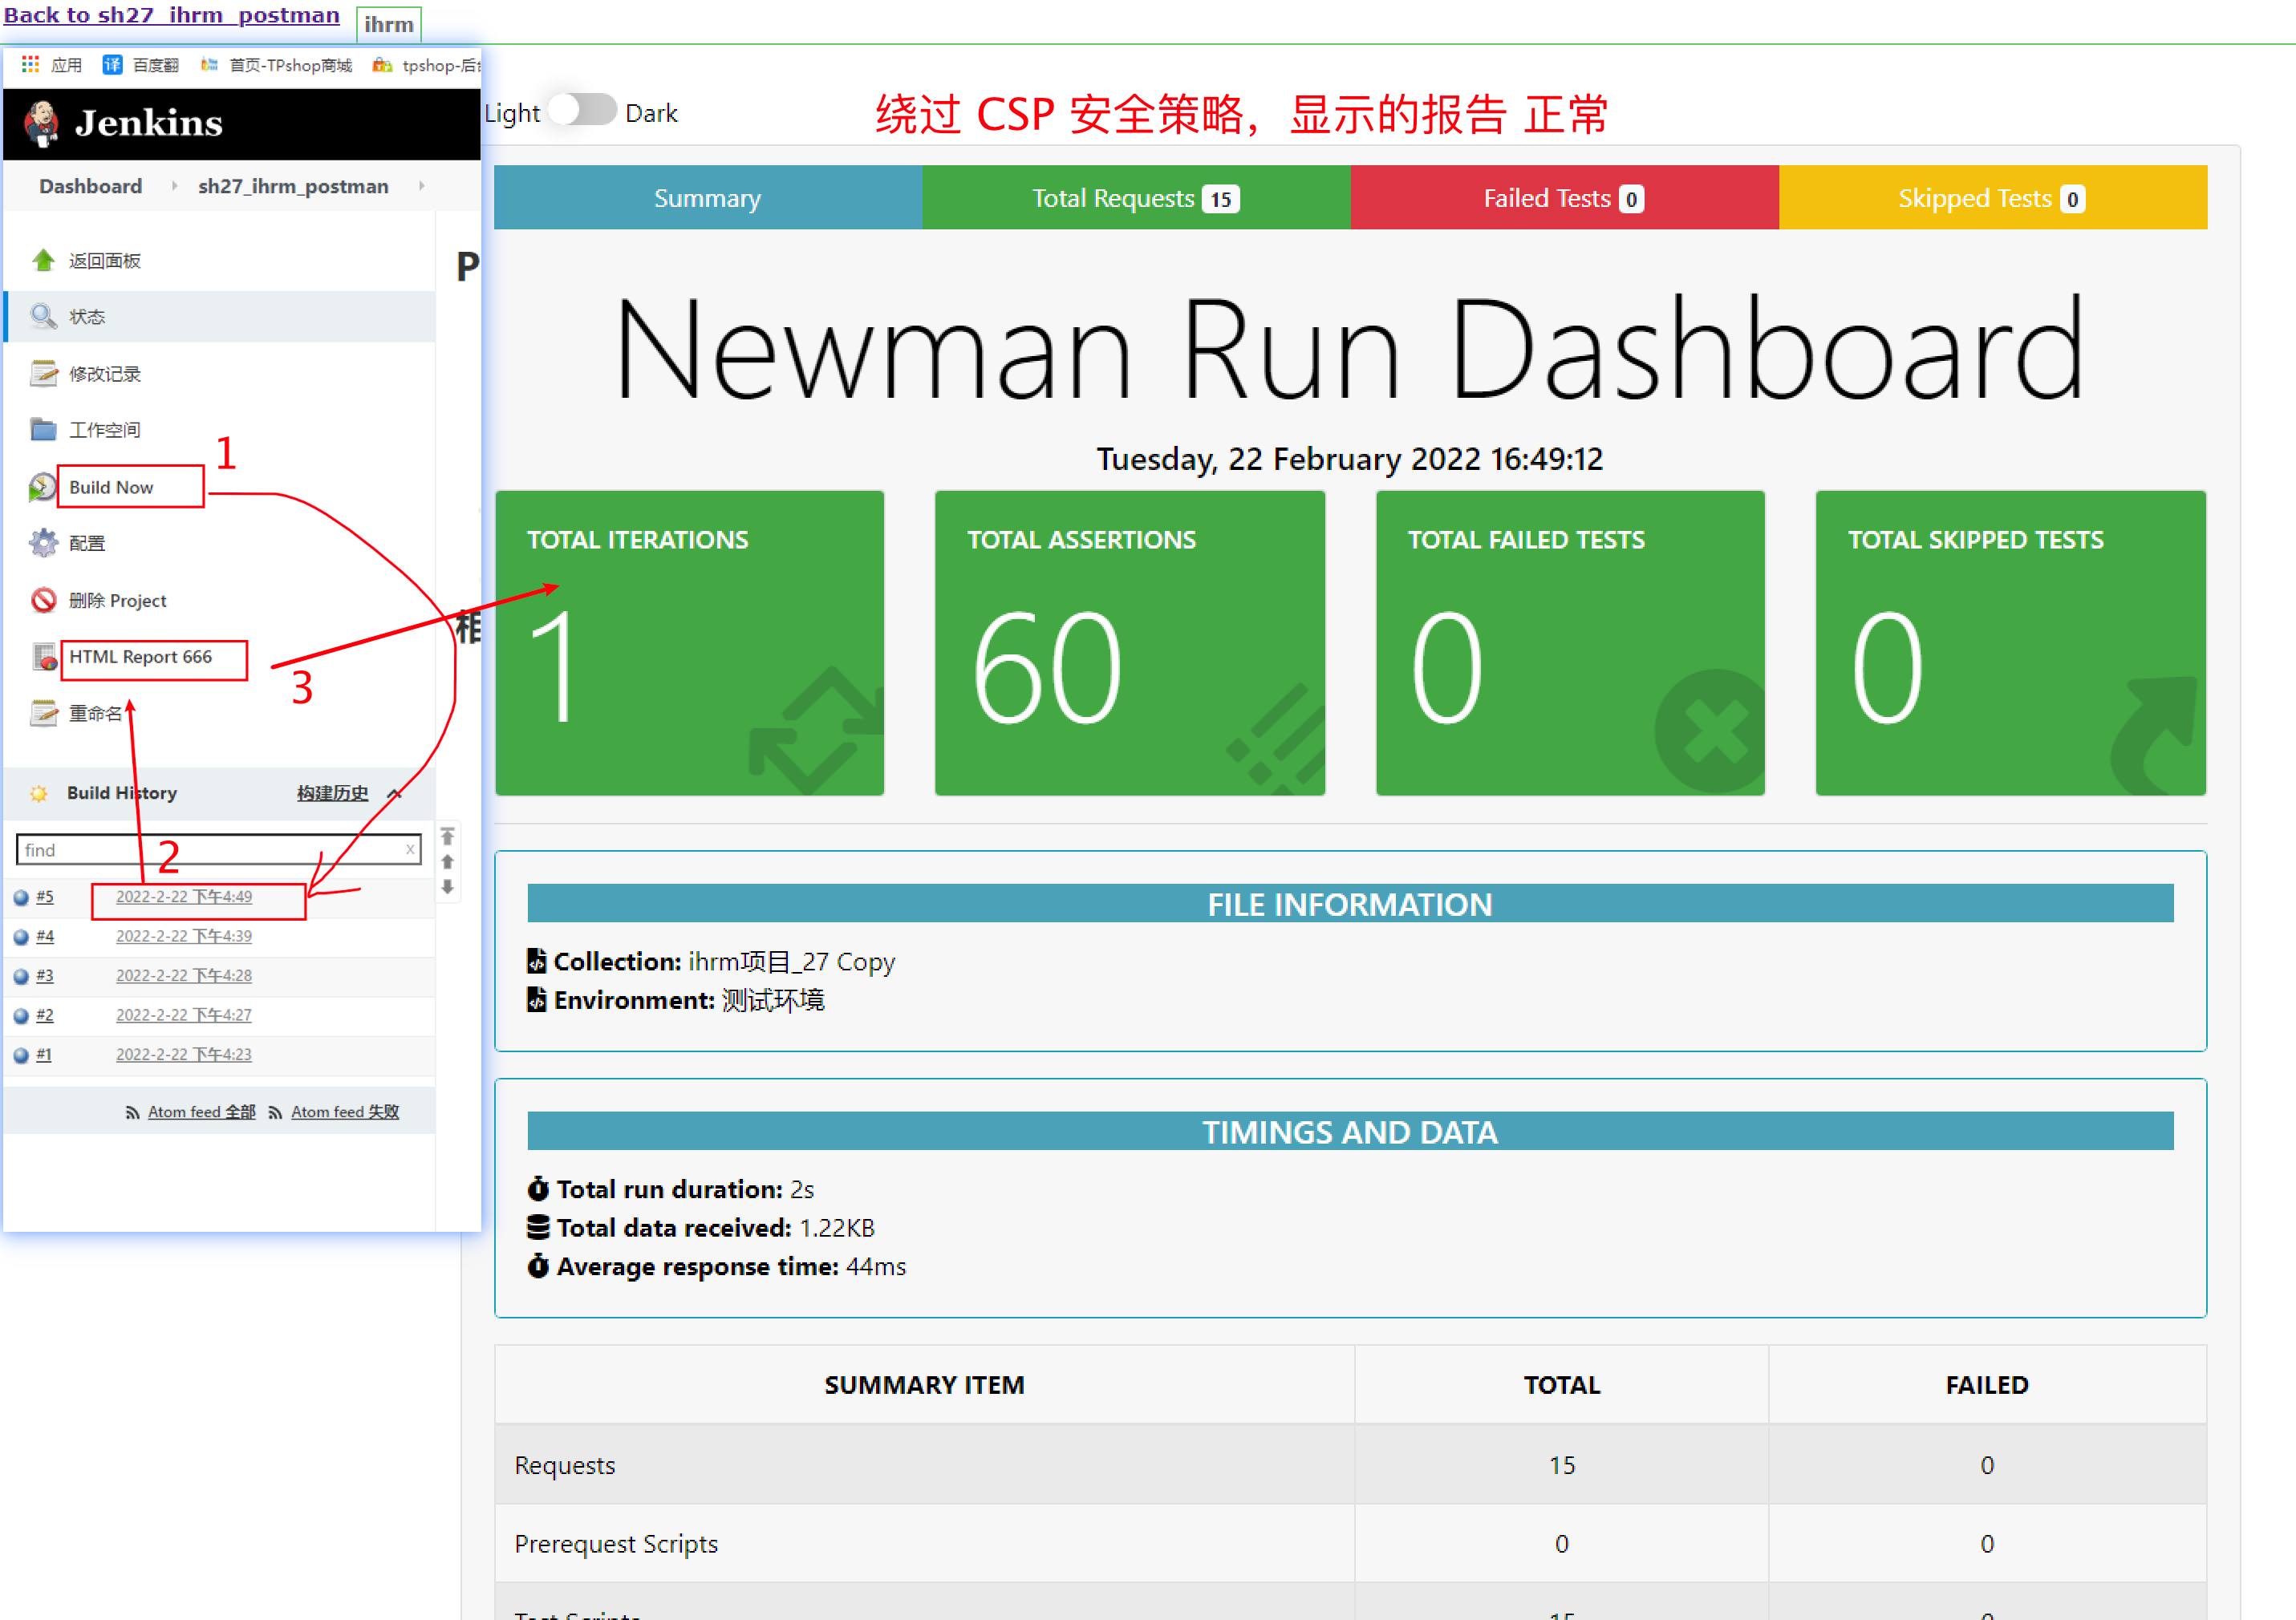Switch to the Total Requests tab
The width and height of the screenshot is (2296, 1620).
1135,198
